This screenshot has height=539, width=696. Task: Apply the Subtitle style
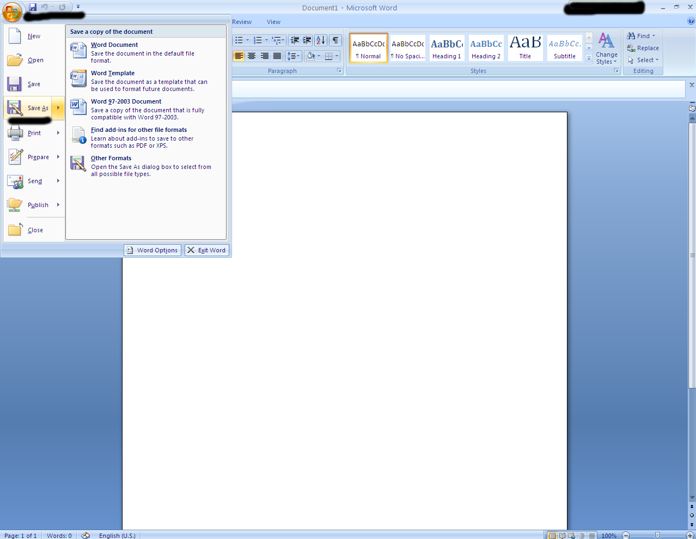point(565,48)
